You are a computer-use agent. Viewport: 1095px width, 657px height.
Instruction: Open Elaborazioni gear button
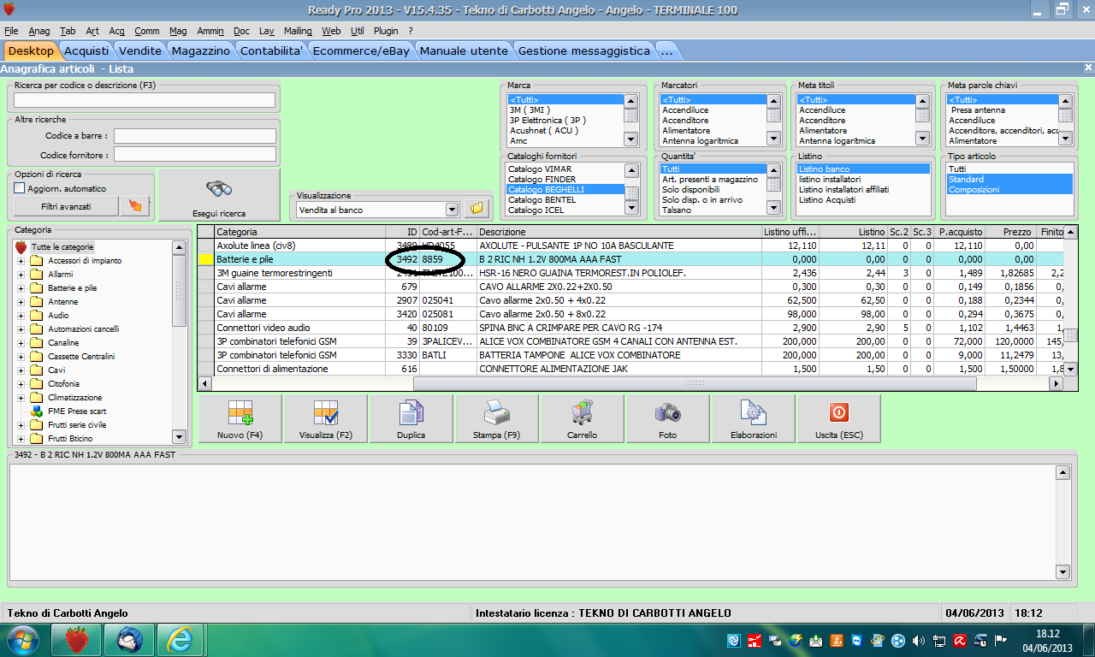(753, 419)
